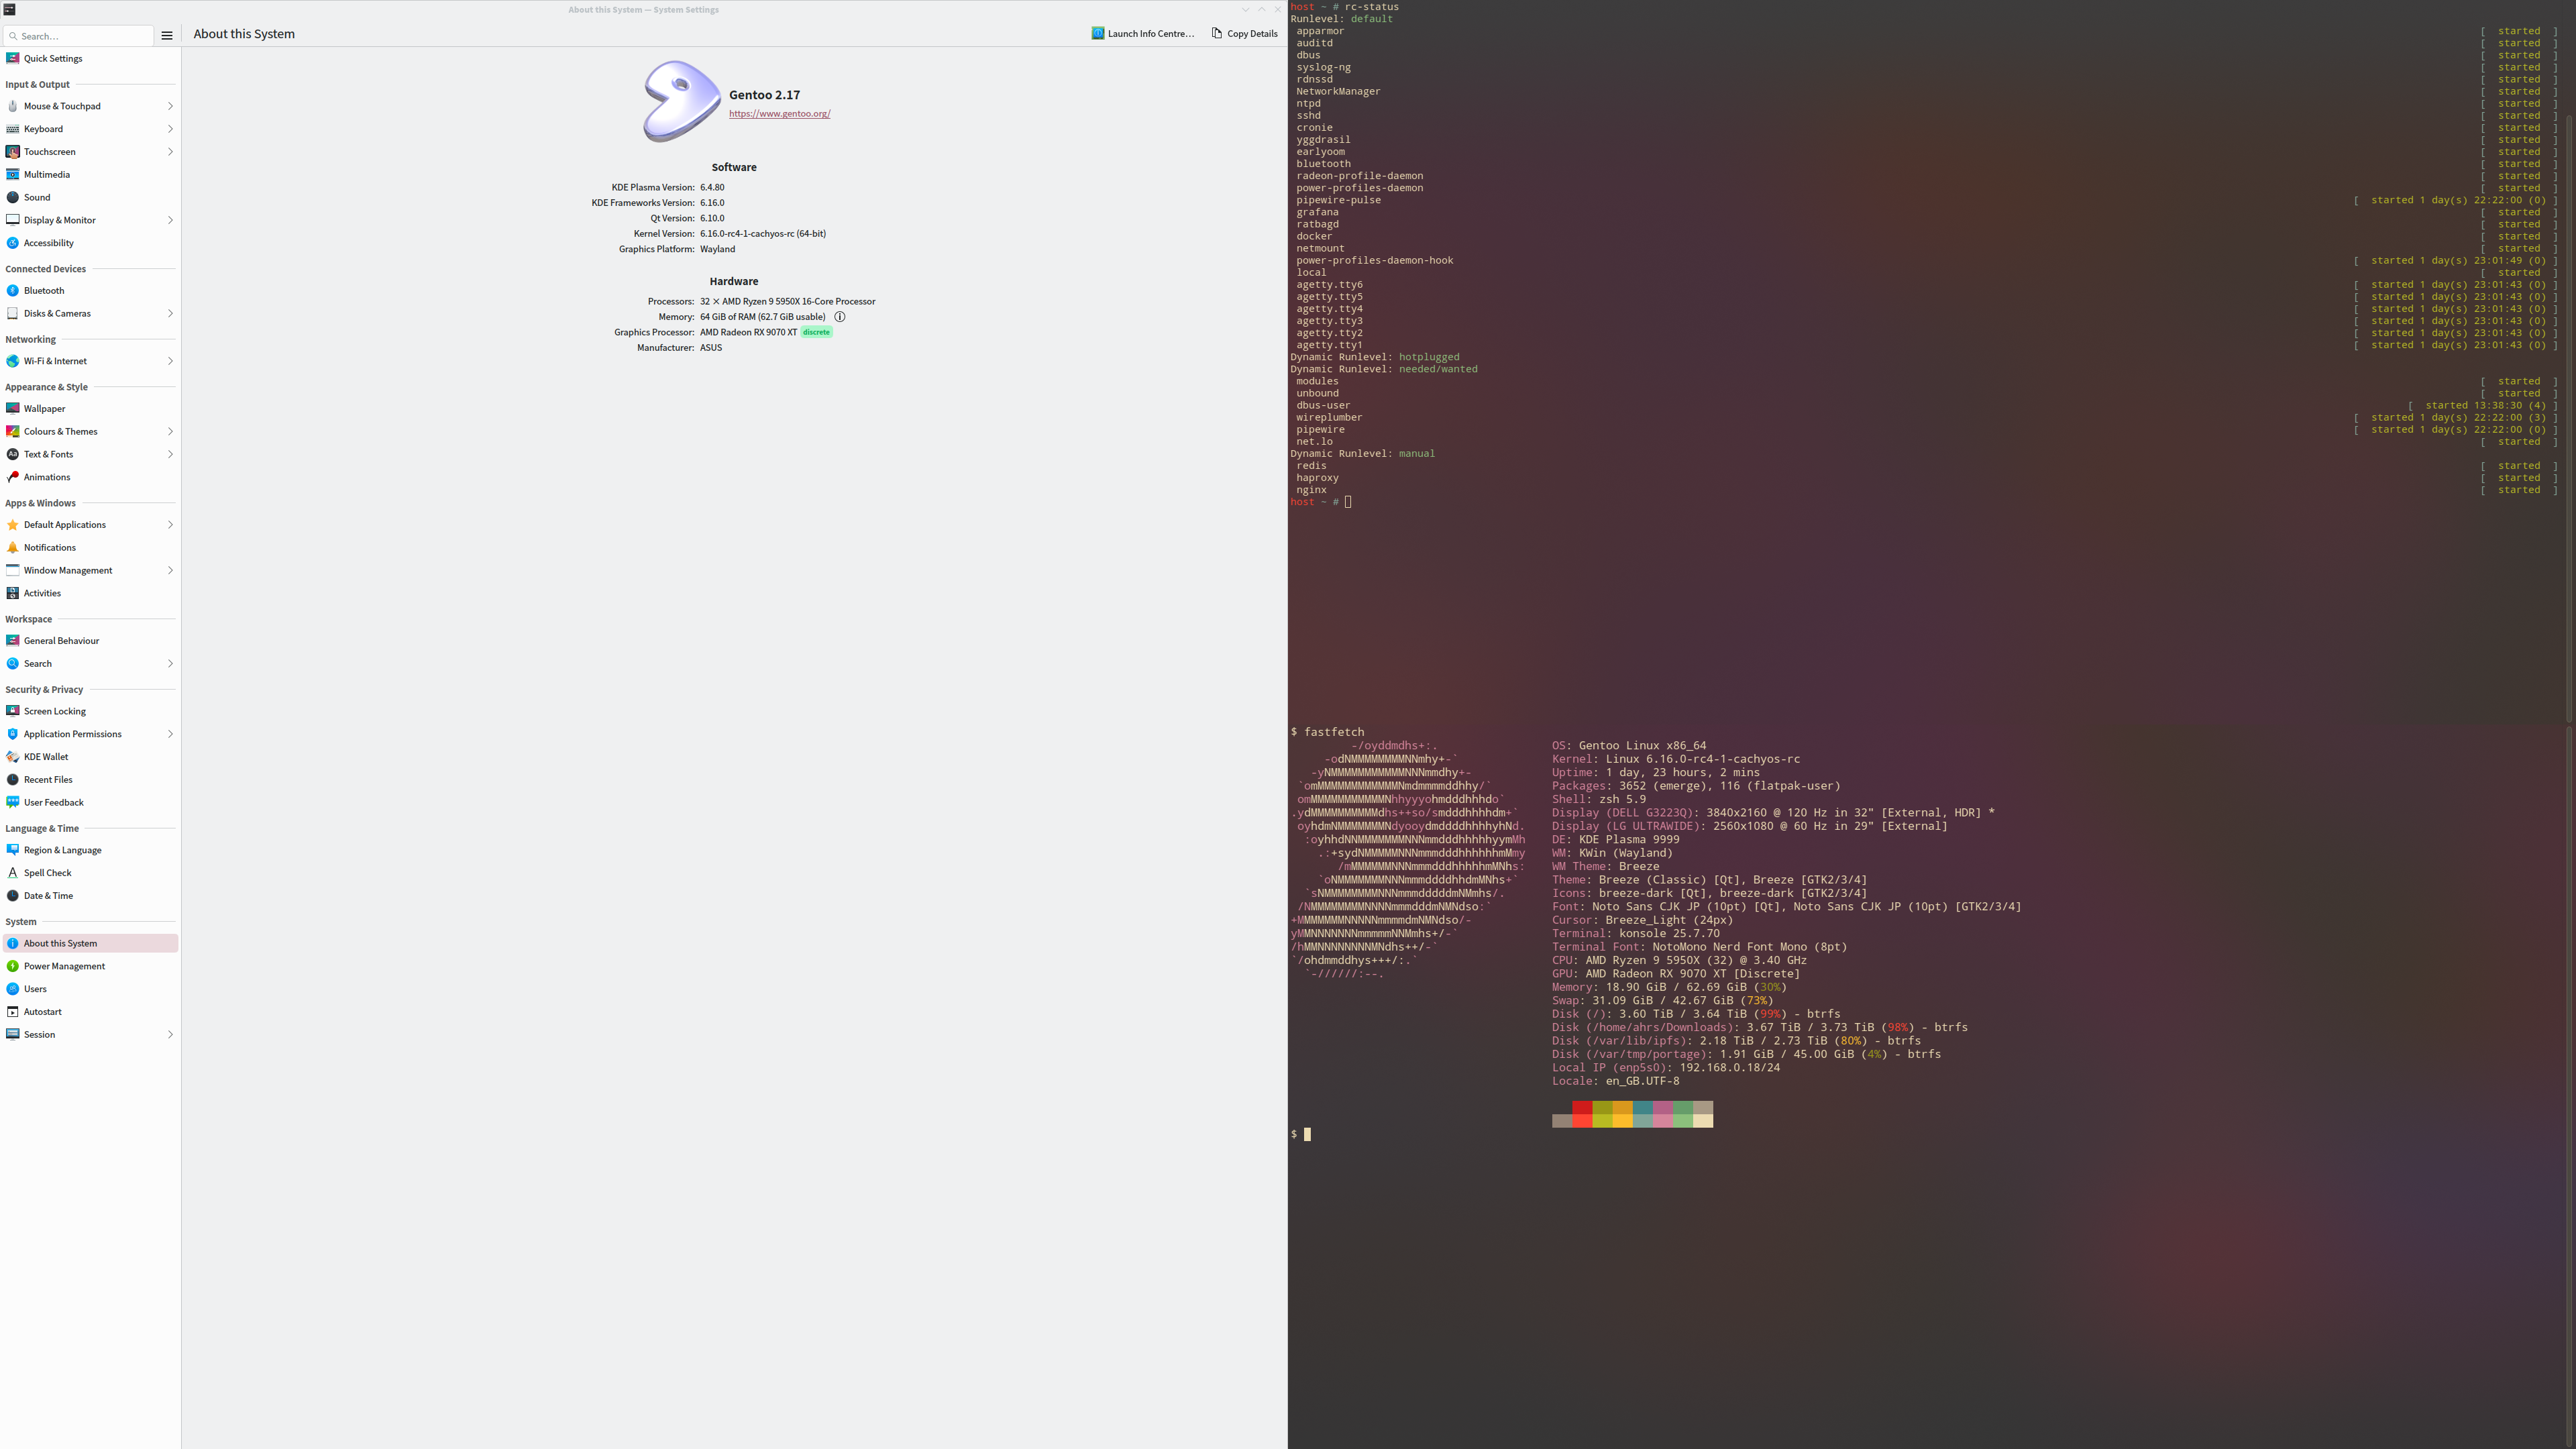
Task: Click the Notifications bell icon
Action: tap(13, 548)
